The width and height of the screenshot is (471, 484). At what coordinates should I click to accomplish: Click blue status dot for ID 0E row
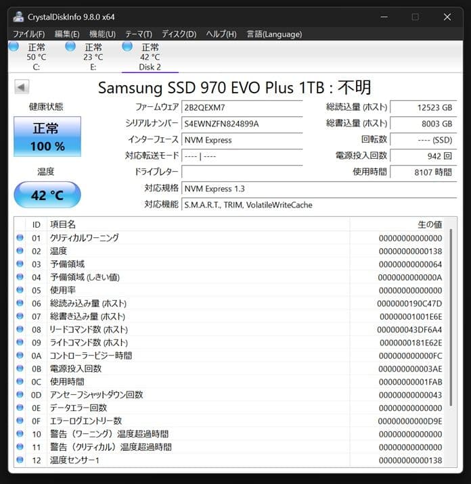point(20,408)
